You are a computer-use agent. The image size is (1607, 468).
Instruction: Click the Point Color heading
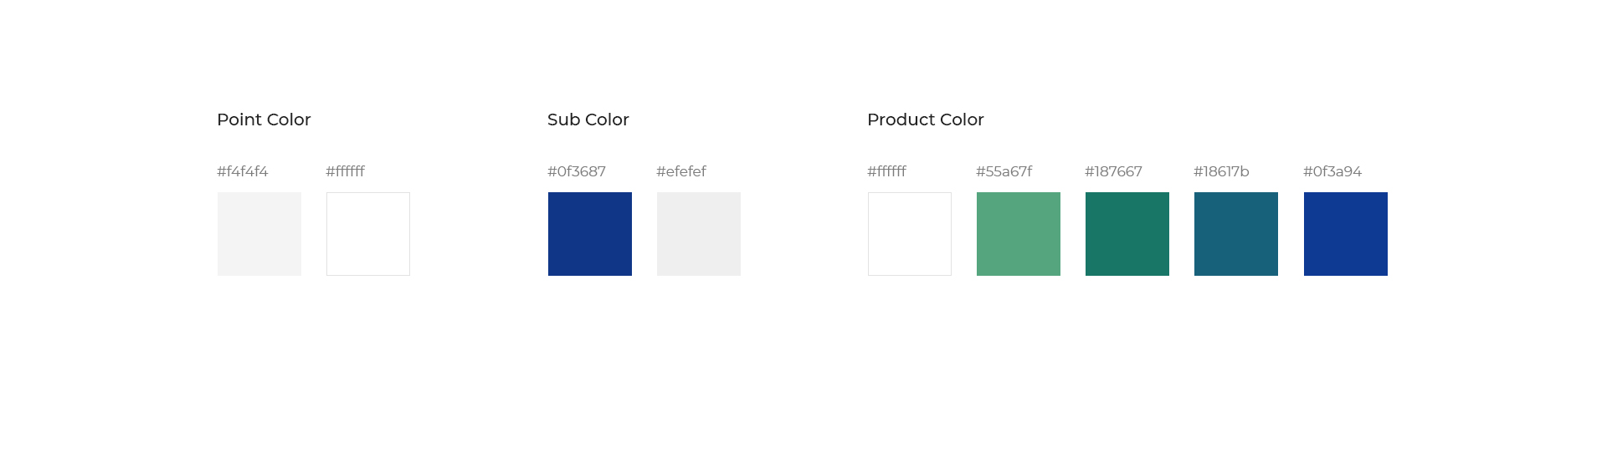[264, 120]
